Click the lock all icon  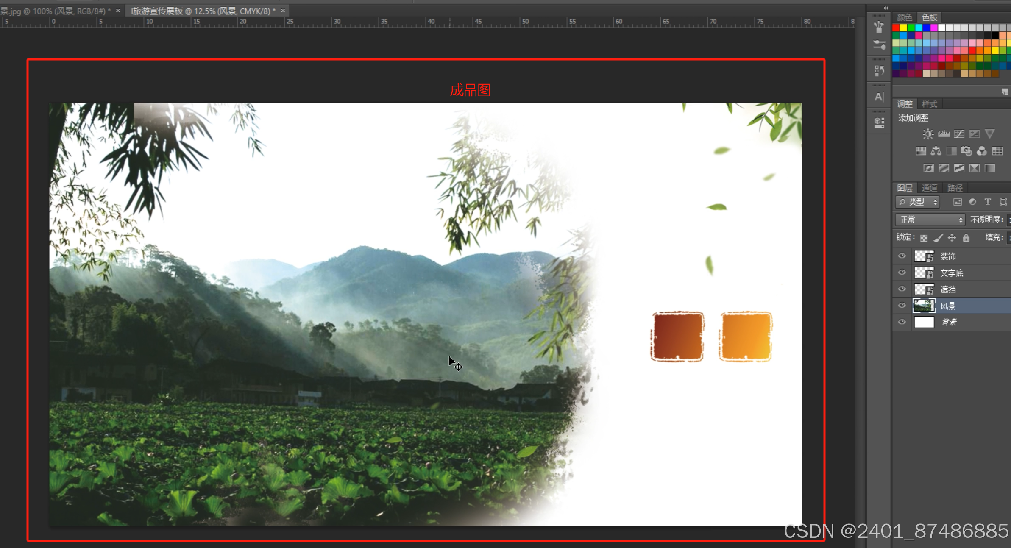(x=966, y=238)
